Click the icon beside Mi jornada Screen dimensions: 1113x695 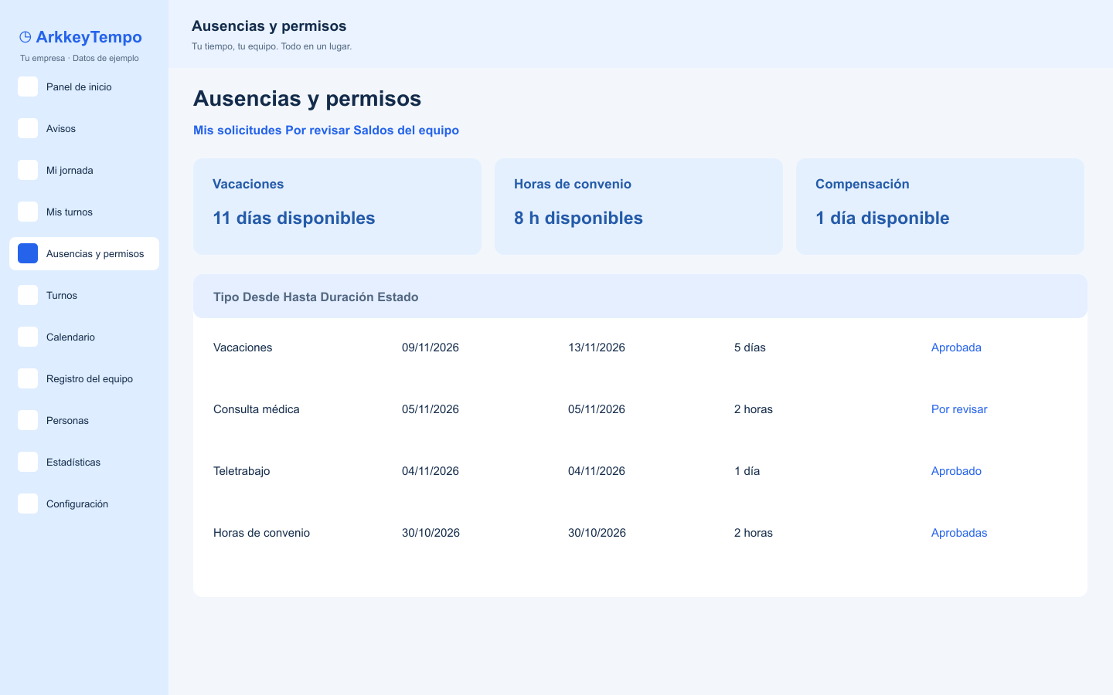(28, 170)
